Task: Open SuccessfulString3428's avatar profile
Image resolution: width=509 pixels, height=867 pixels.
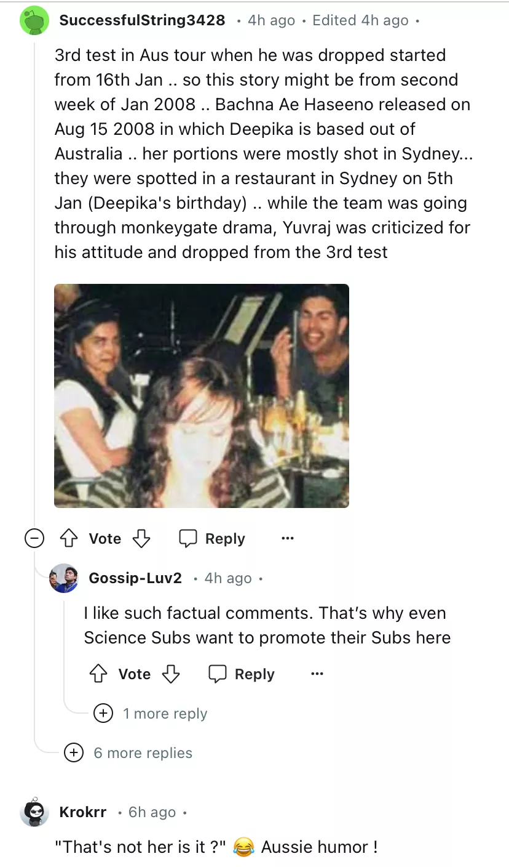Action: [x=34, y=20]
